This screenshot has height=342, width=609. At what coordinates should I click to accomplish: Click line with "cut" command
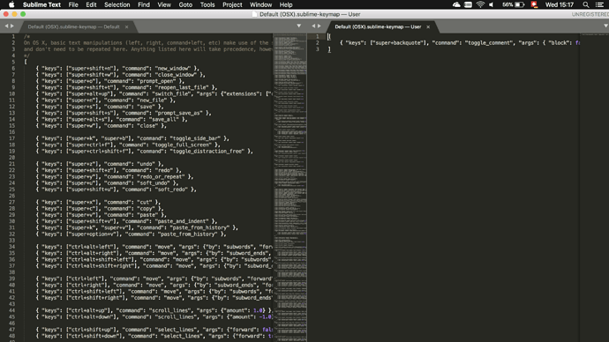[98, 202]
